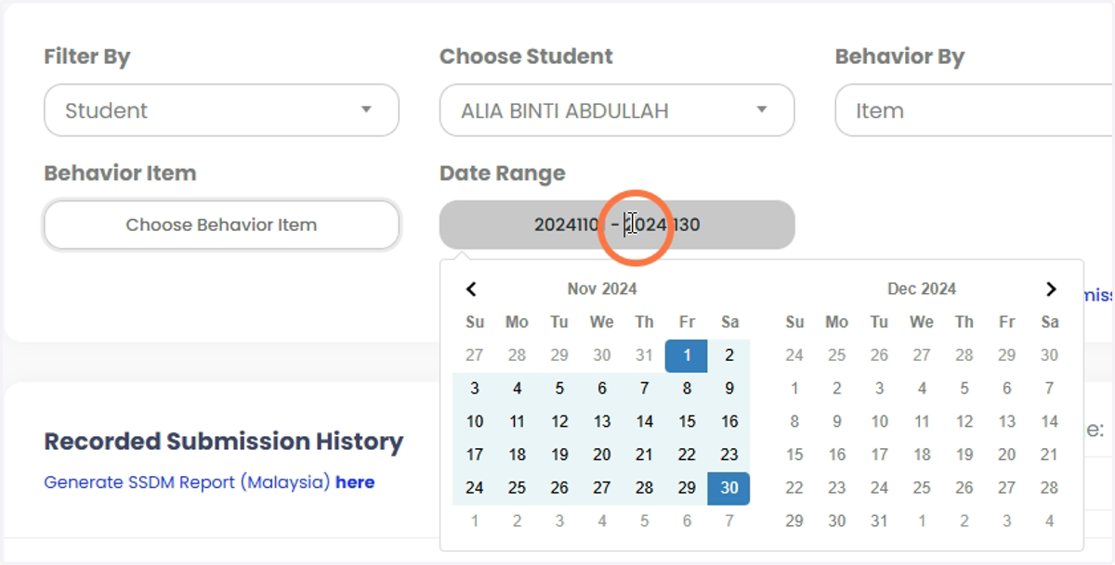The image size is (1115, 565).
Task: Choose November 20 in Nov 2024
Action: (x=602, y=455)
